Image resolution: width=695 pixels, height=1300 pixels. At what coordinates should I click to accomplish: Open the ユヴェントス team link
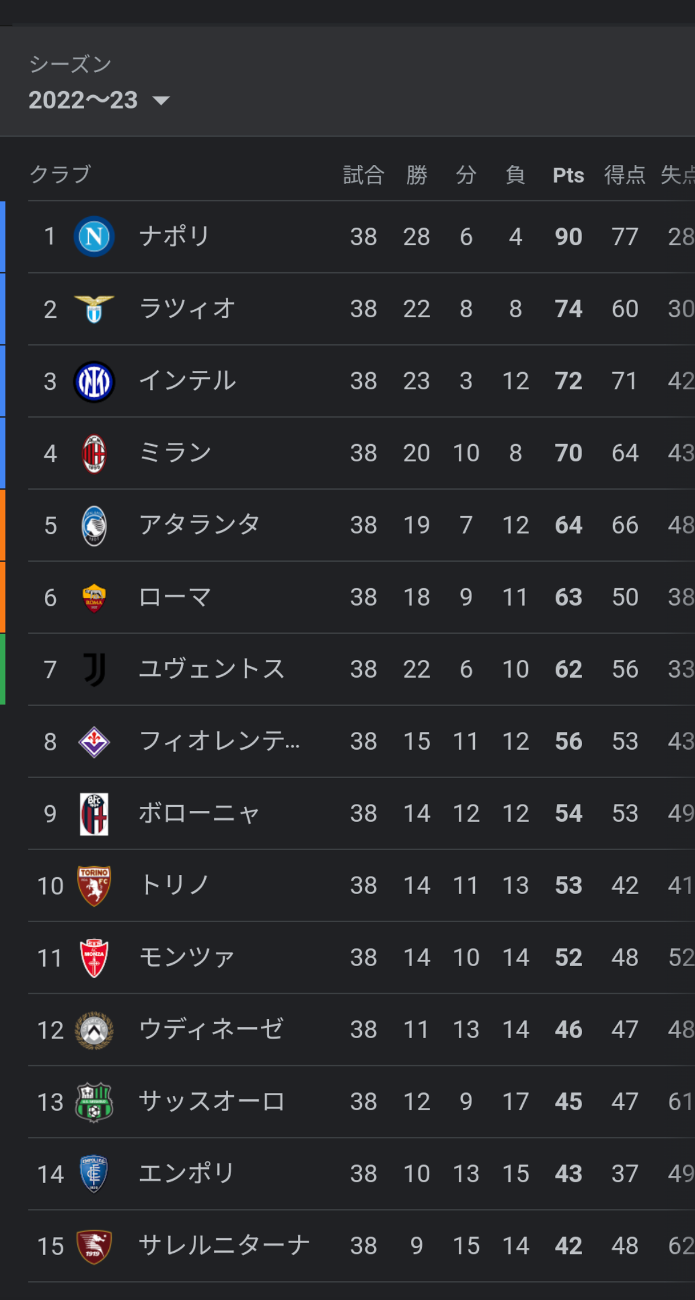click(212, 670)
